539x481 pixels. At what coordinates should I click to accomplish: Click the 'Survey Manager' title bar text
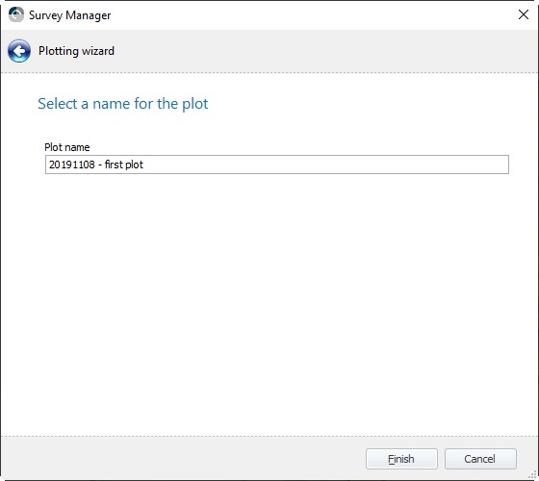69,15
